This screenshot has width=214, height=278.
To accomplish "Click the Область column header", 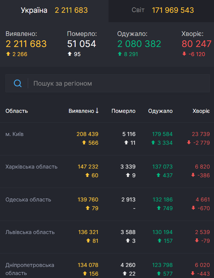I will (x=17, y=111).
